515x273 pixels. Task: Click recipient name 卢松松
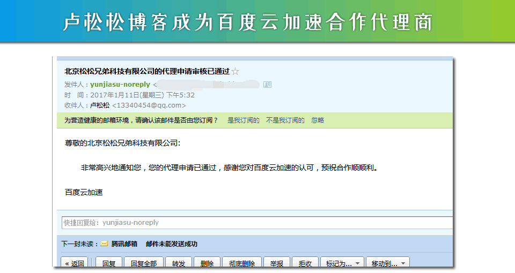pyautogui.click(x=100, y=105)
